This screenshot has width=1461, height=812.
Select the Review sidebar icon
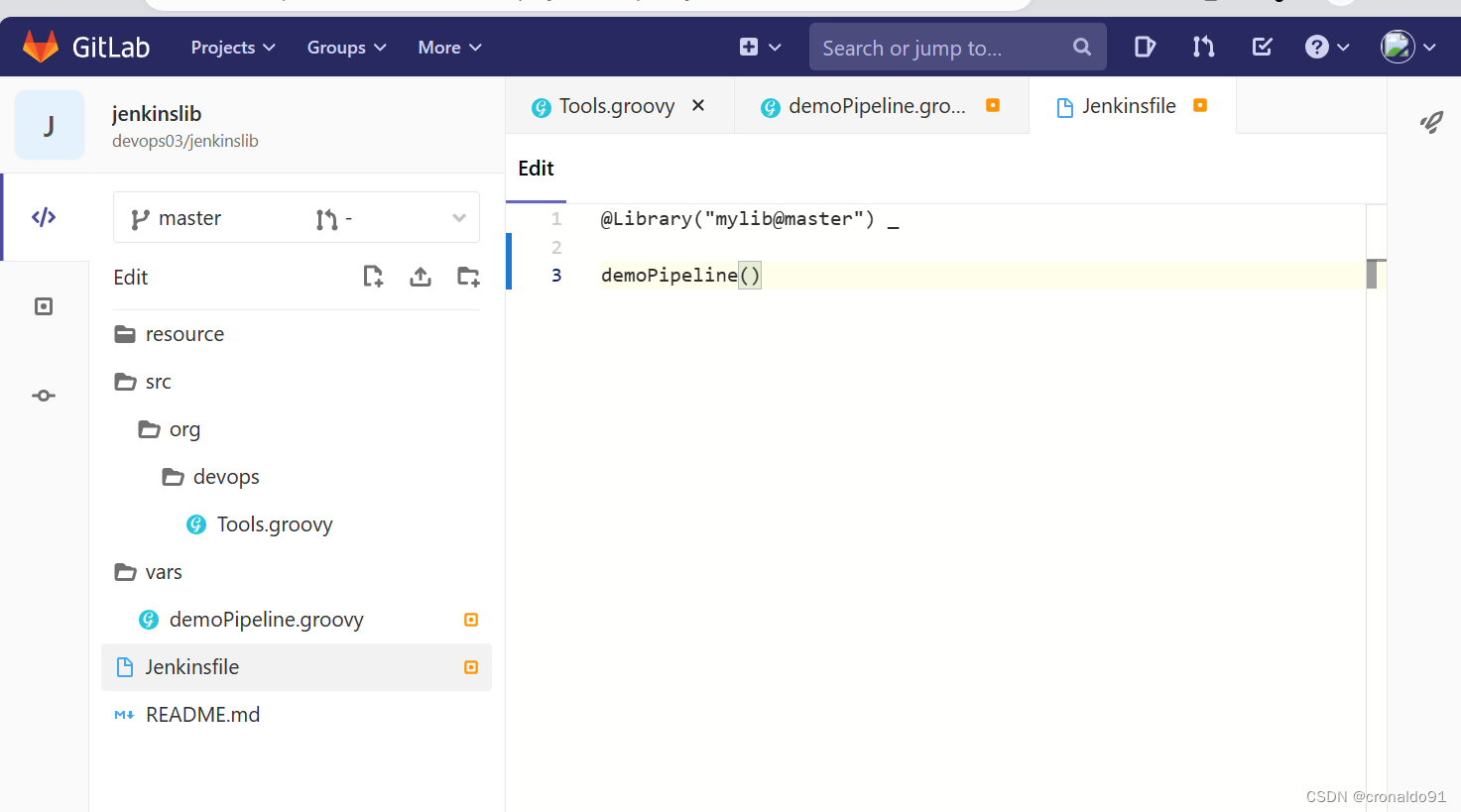coord(44,306)
